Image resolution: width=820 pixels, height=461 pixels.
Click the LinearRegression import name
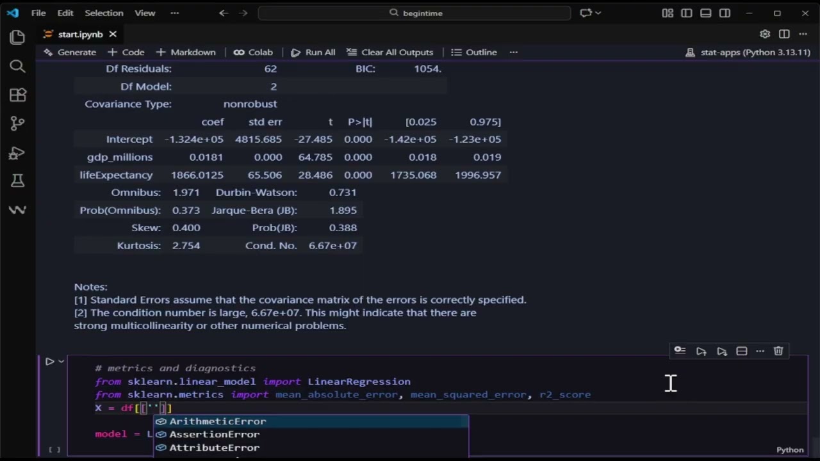tap(359, 382)
